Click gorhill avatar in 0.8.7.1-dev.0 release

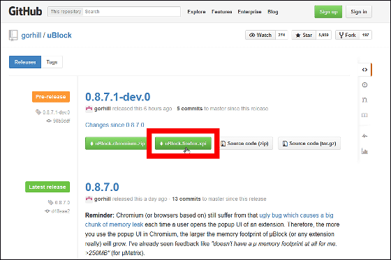[x=89, y=109]
